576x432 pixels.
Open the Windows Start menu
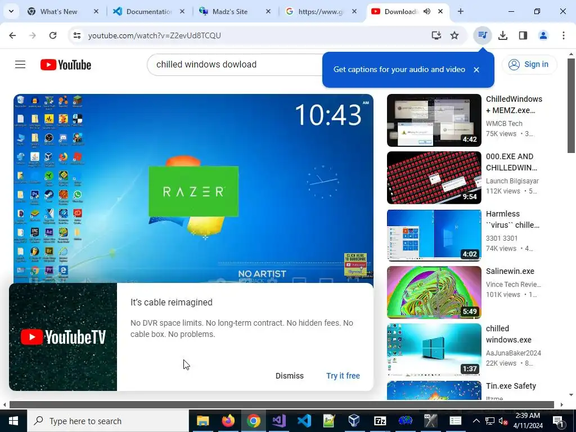[13, 421]
